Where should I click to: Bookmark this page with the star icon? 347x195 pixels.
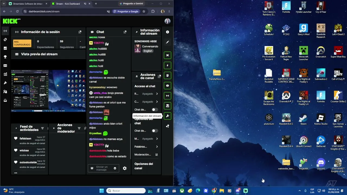click(144, 11)
